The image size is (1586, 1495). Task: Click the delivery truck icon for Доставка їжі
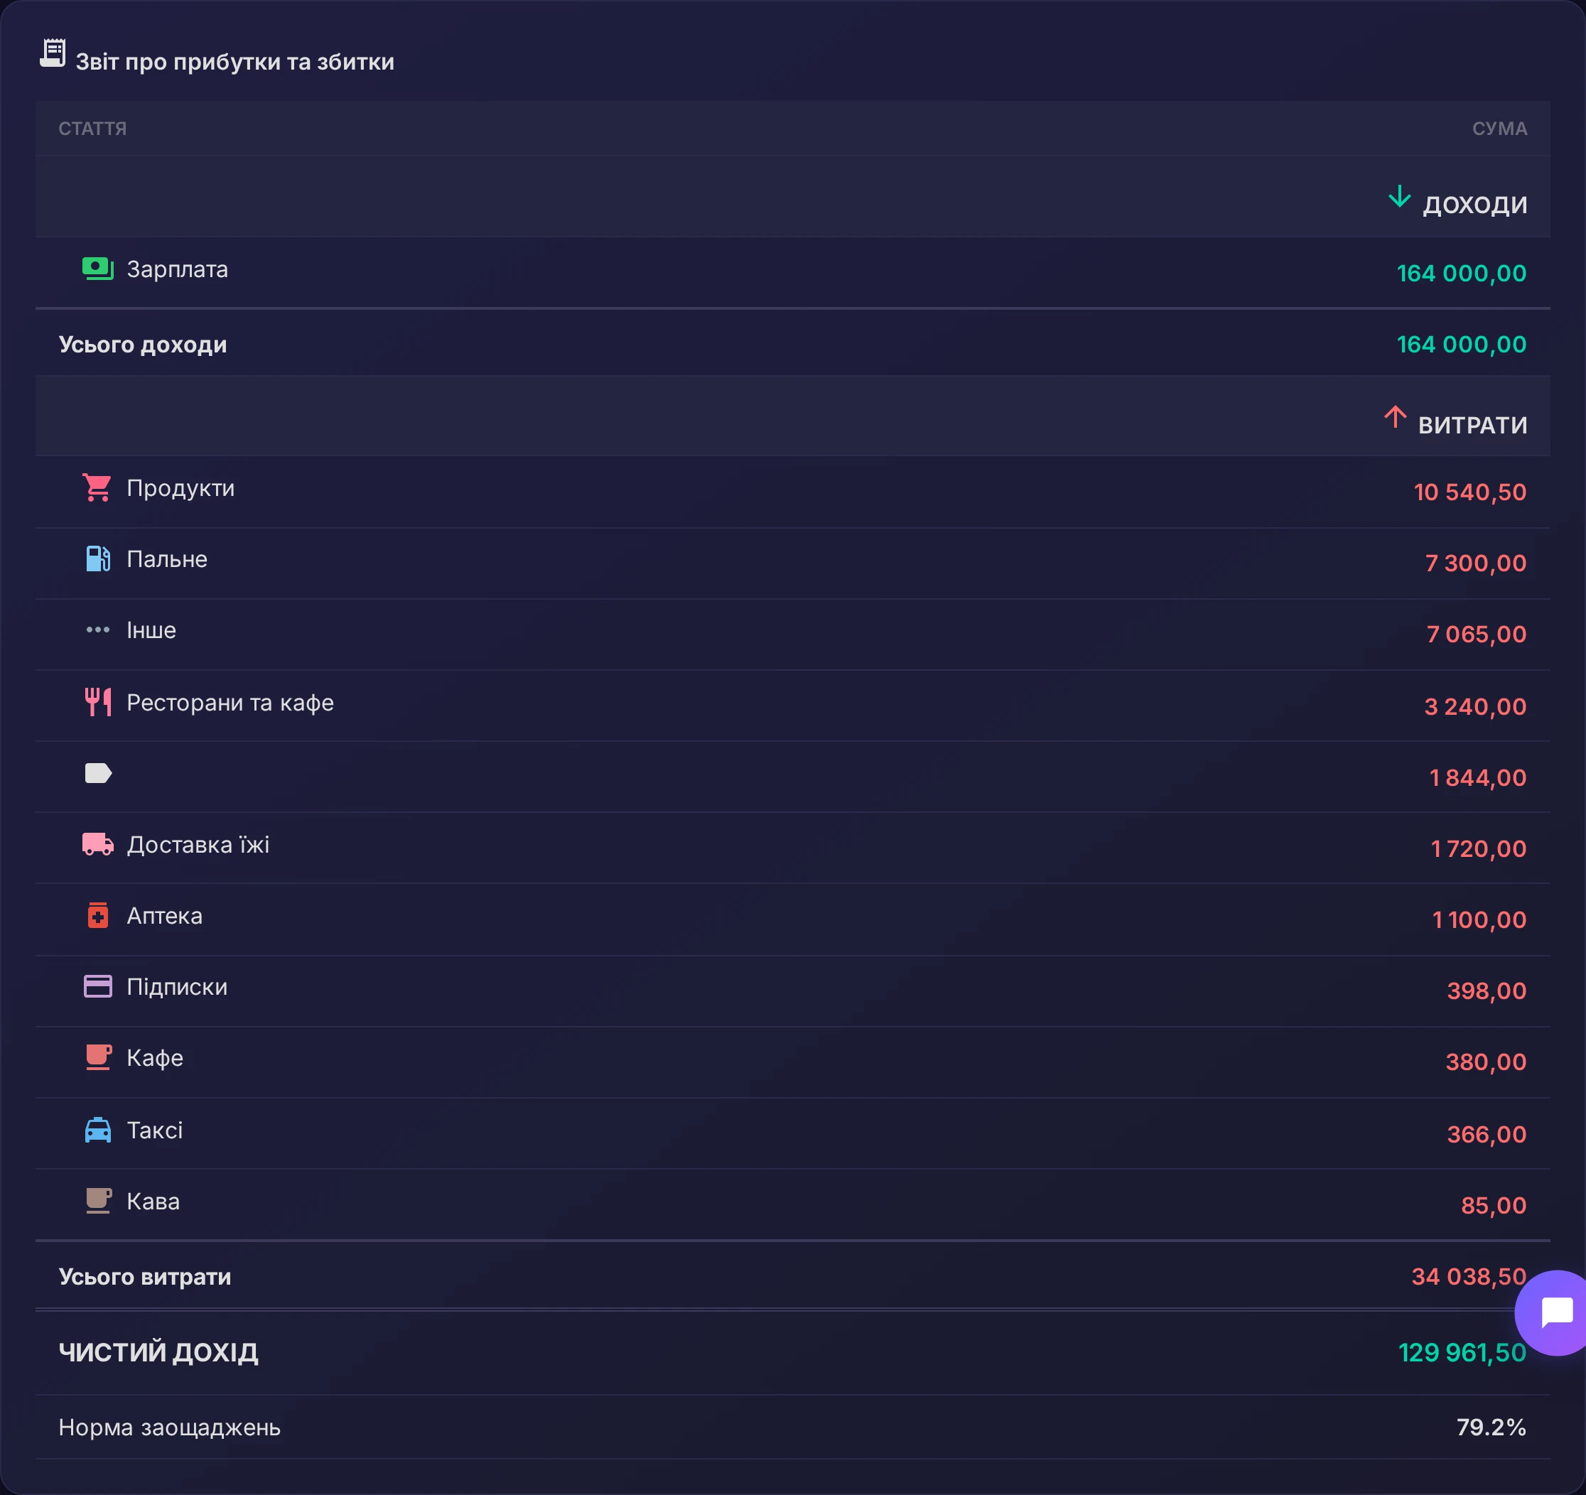(x=97, y=844)
